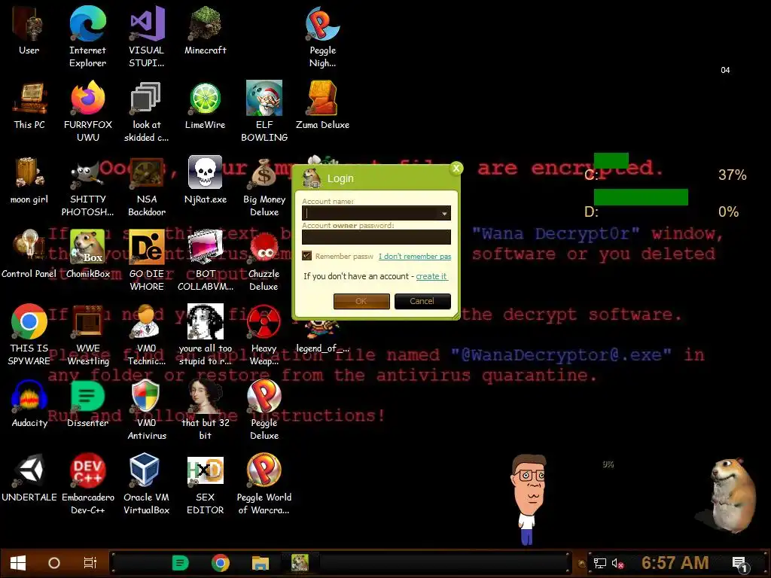Close the Login dialog with X
Viewport: 771px width, 578px height.
[456, 169]
